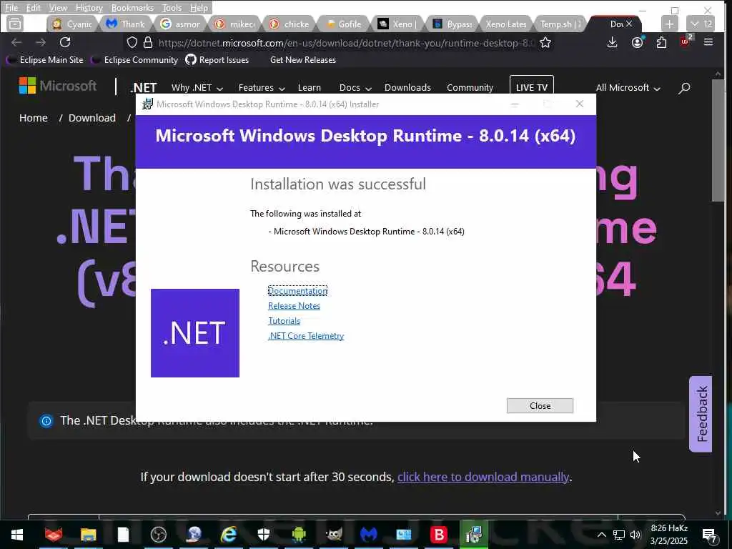
Task: Click the URL address bar
Action: click(x=345, y=43)
